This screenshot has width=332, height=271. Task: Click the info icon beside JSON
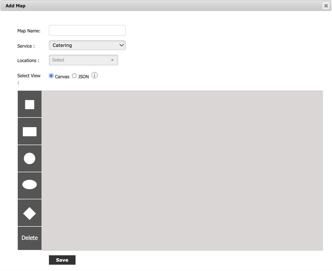pos(95,75)
